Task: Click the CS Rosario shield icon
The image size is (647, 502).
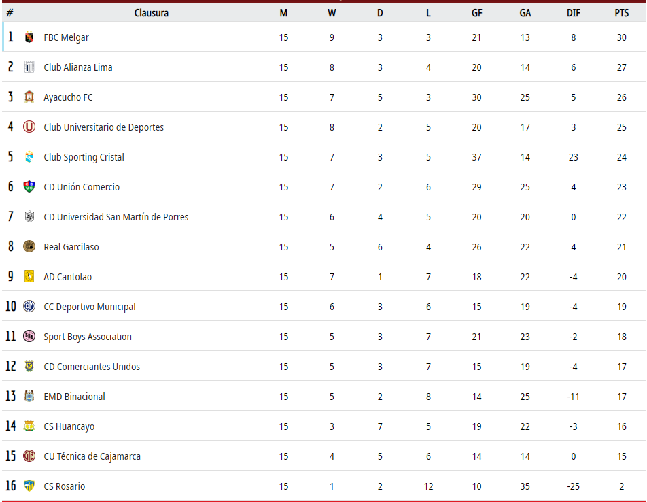Action: click(x=29, y=486)
